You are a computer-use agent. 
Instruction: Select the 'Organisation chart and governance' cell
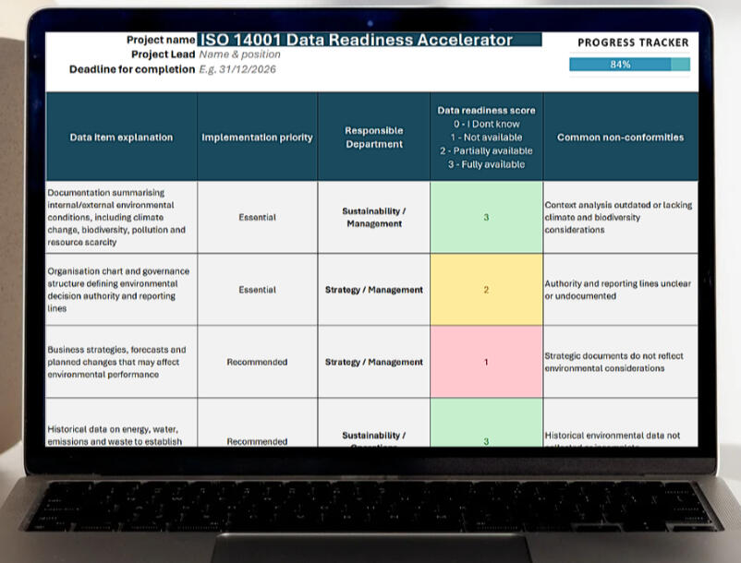pyautogui.click(x=121, y=289)
